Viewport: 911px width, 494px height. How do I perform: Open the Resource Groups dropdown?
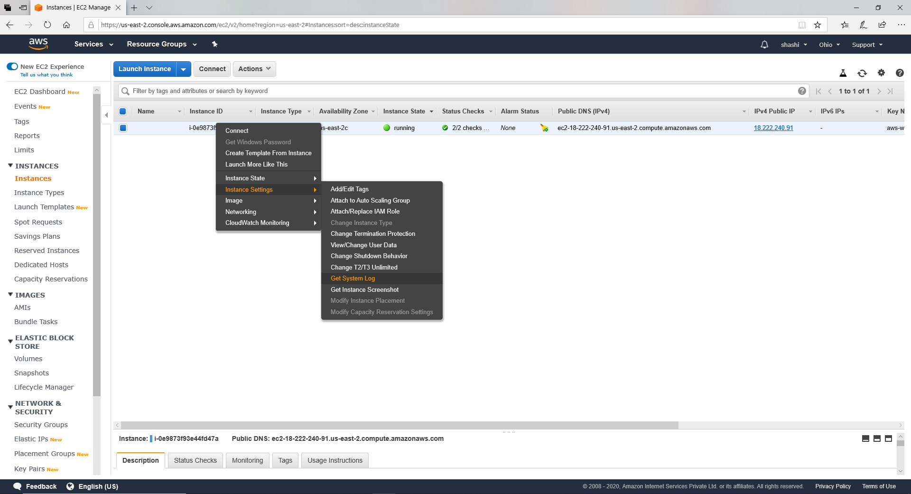(x=162, y=44)
